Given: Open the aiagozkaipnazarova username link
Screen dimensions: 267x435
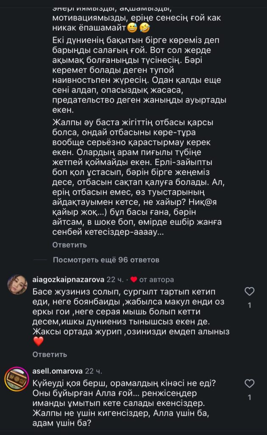Looking at the screenshot, I should click(x=68, y=280).
